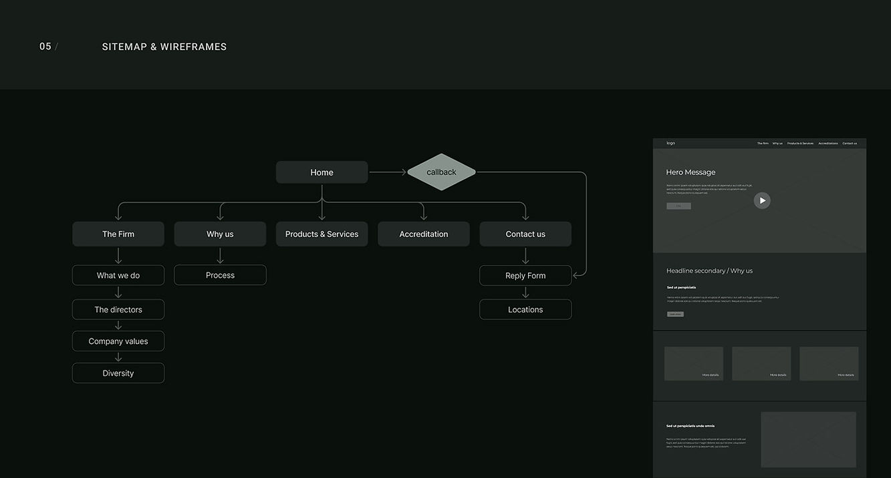Select the Company values node
891x478 pixels.
point(118,341)
